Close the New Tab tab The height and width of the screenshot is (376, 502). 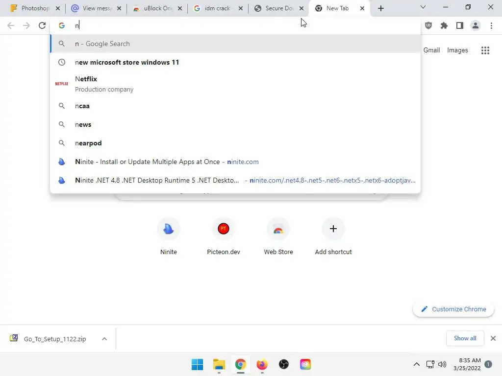[362, 9]
